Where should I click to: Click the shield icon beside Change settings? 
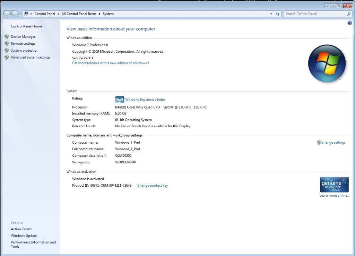tap(319, 142)
